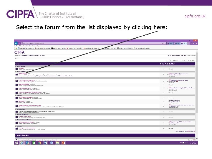Click folder icon beside Pensions Network
The height and width of the screenshot is (159, 212).
pyautogui.click(x=16, y=85)
